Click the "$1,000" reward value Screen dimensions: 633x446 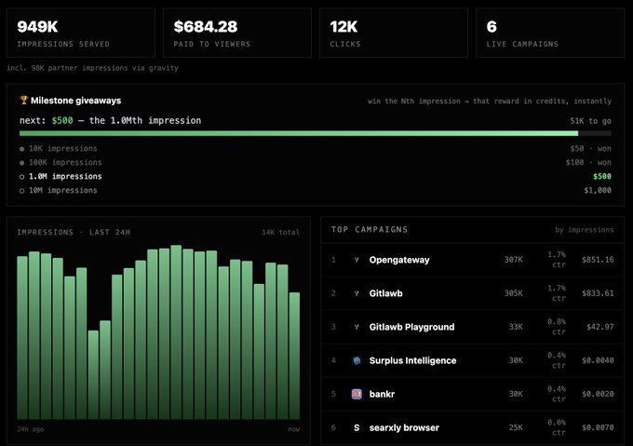click(598, 190)
